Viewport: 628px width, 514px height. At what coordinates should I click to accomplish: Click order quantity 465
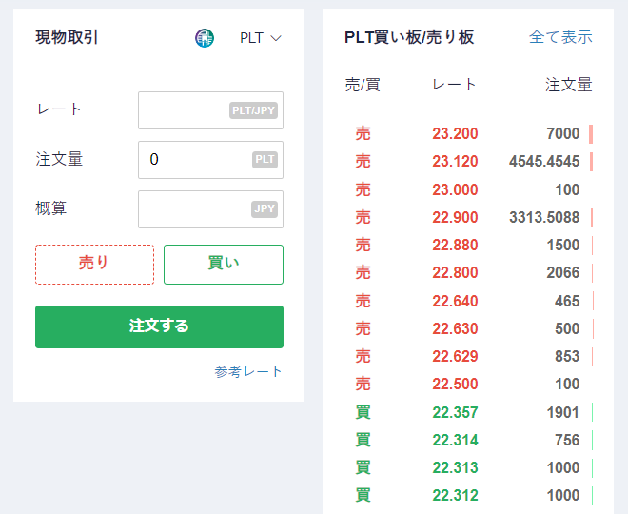[567, 301]
